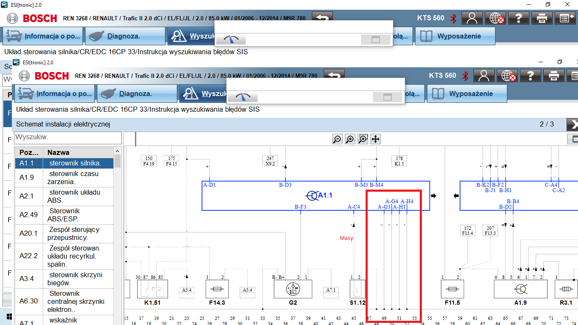Zoom in on the wiring diagram

click(350, 139)
